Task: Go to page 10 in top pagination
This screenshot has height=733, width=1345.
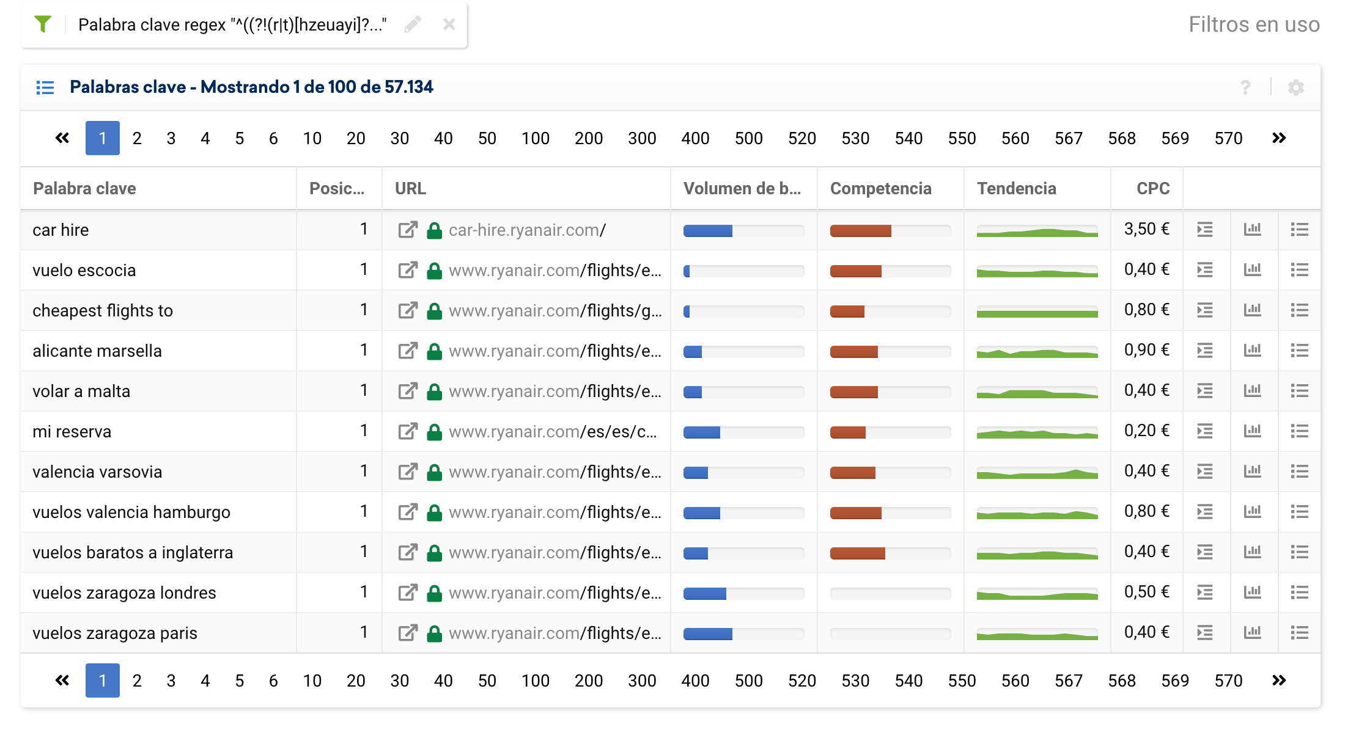Action: click(312, 138)
